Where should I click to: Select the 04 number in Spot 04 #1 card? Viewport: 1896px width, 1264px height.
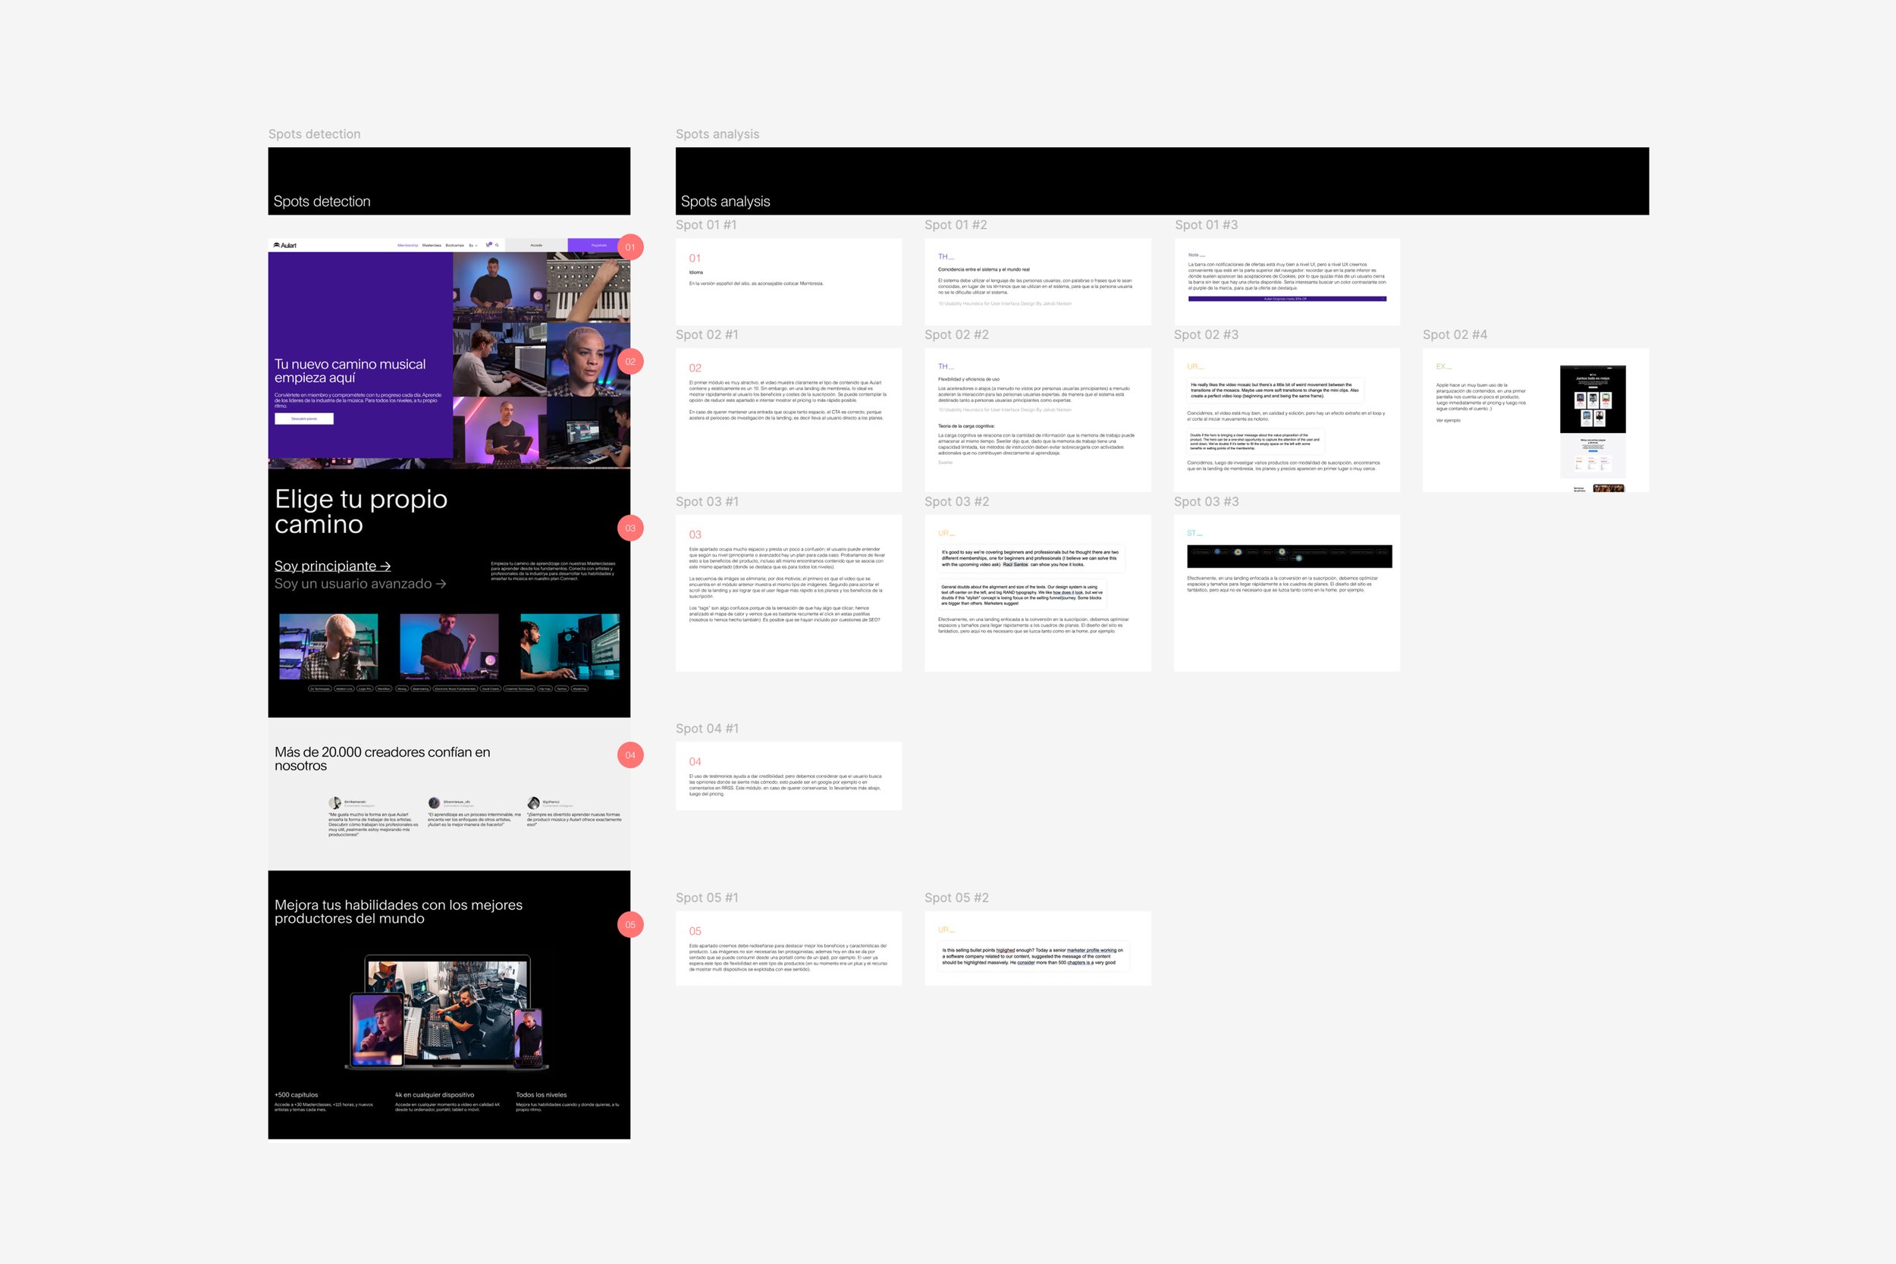[695, 762]
